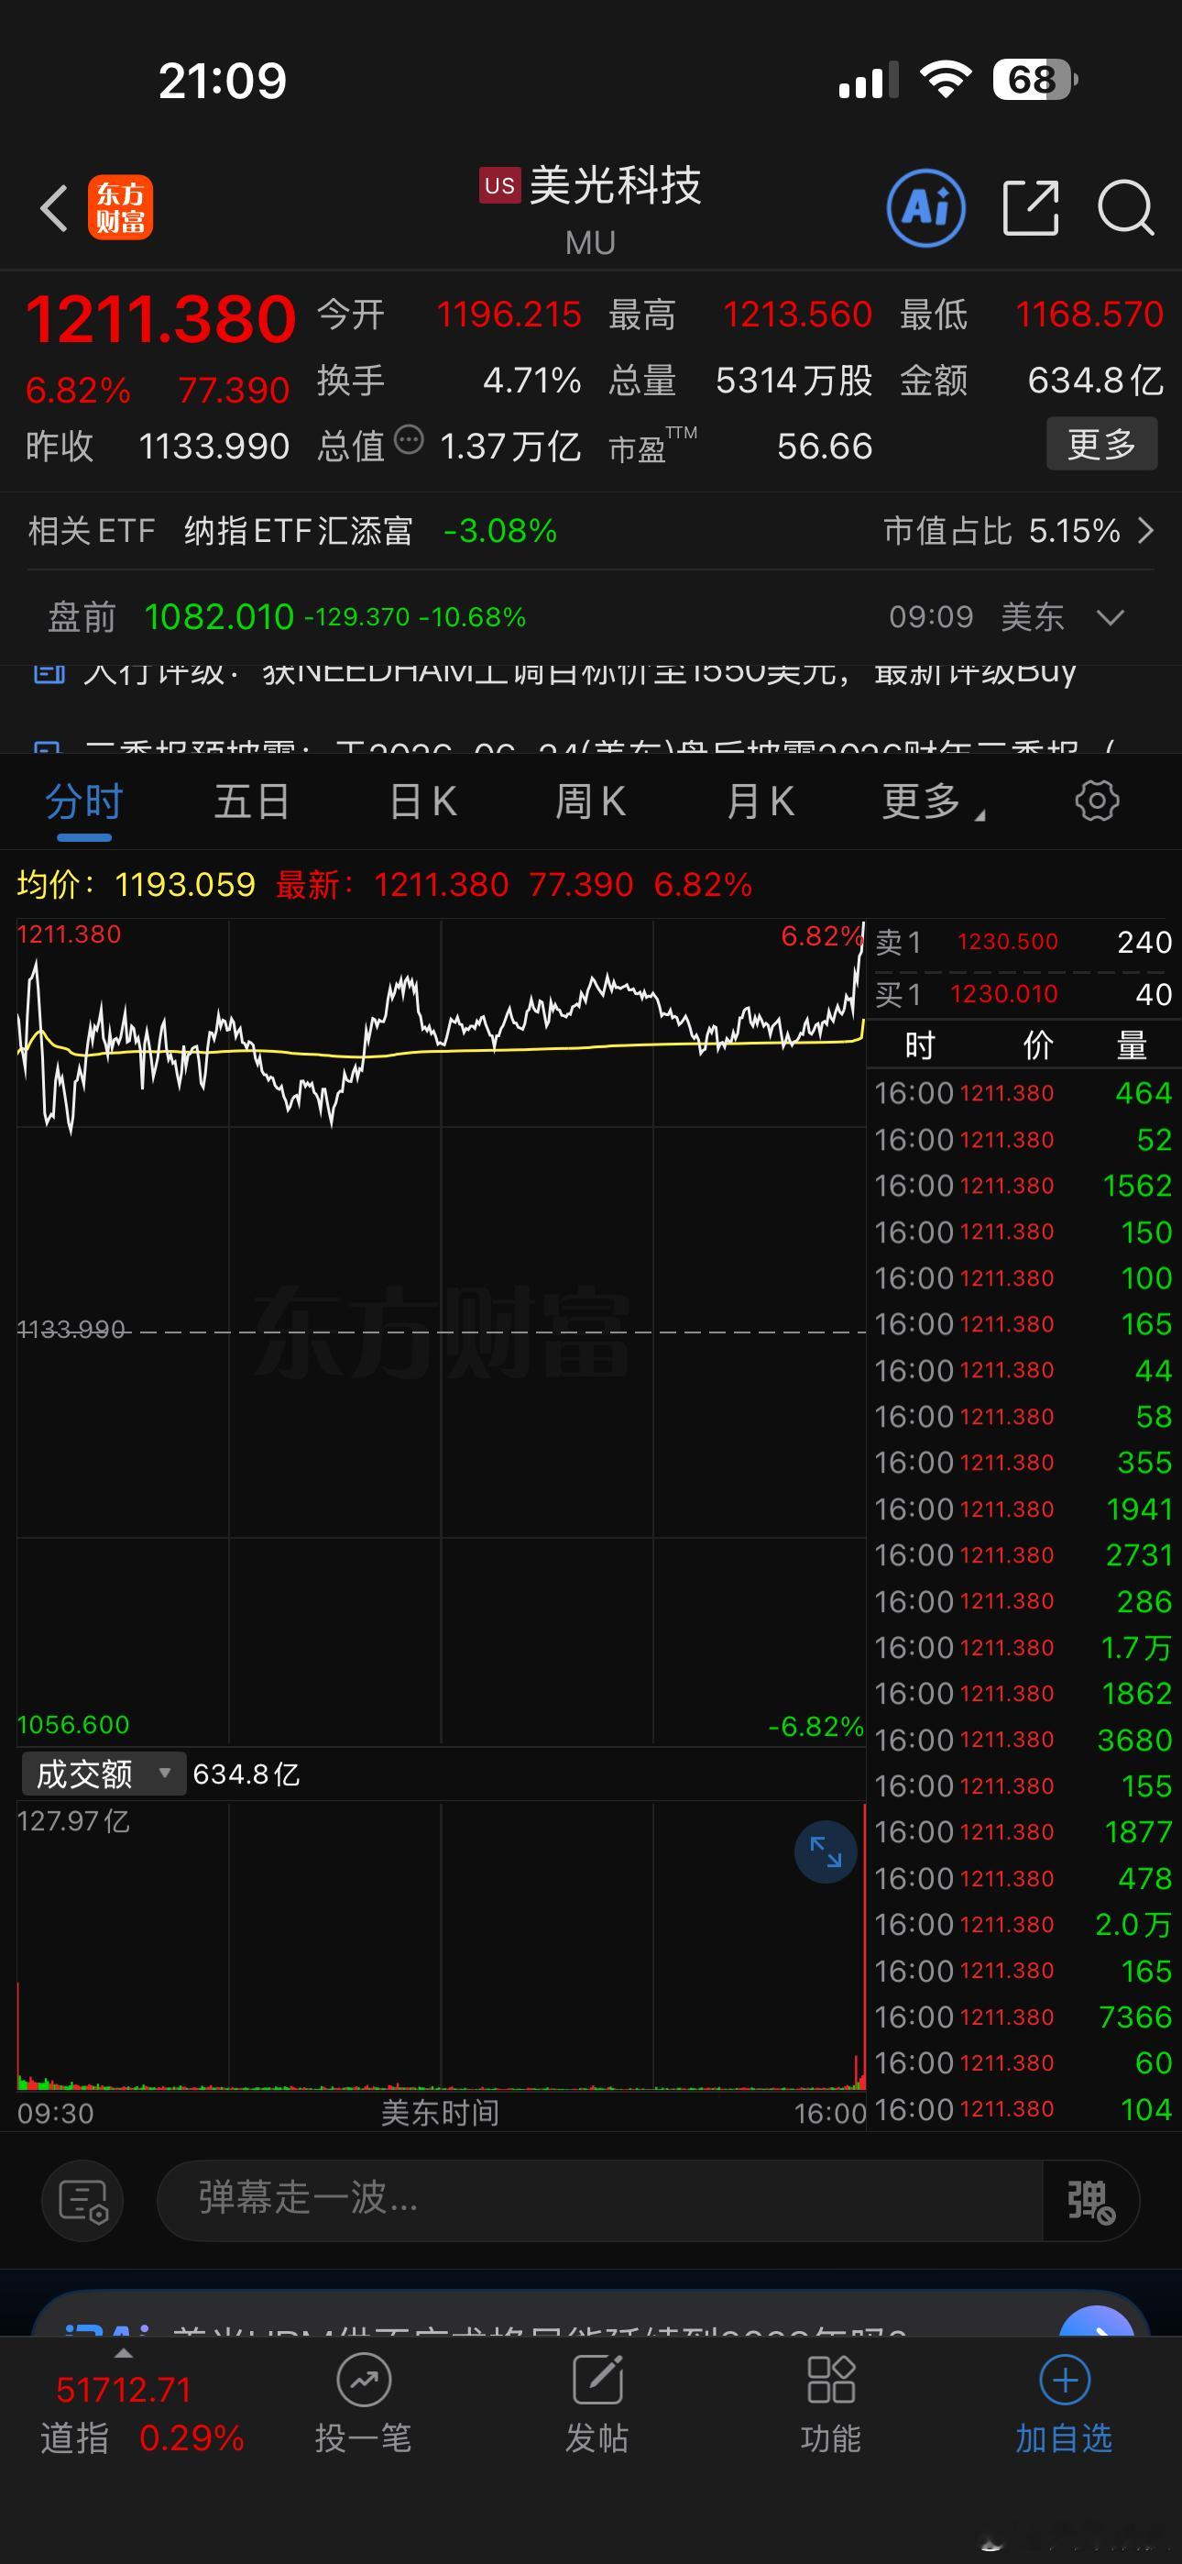Tap the 换手 4.71% value
The height and width of the screenshot is (2564, 1182).
coord(532,381)
